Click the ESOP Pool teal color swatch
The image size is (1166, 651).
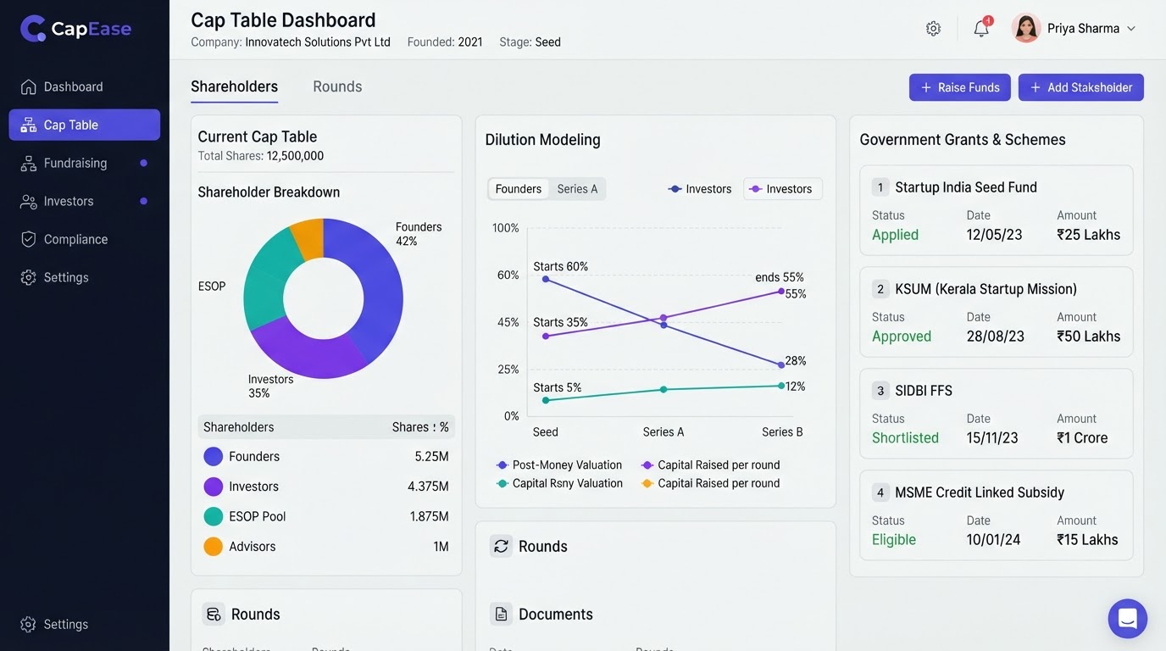214,516
